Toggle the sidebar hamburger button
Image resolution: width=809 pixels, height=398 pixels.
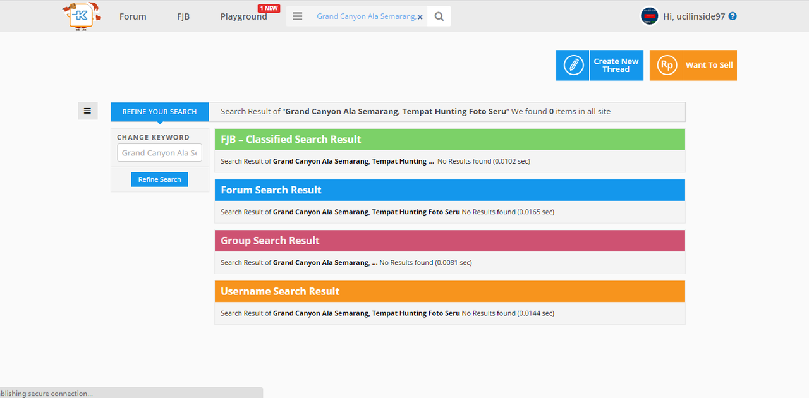pyautogui.click(x=87, y=111)
